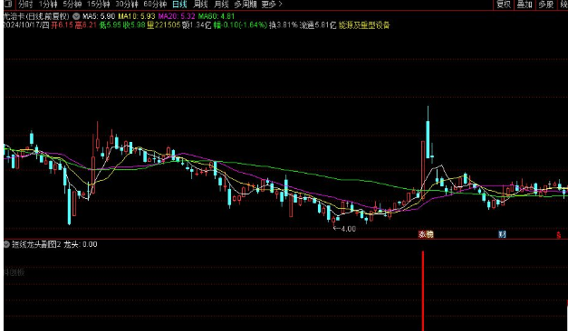Click the 多股 multi-stock button

pos(546,5)
